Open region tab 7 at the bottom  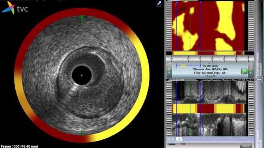click(179, 139)
